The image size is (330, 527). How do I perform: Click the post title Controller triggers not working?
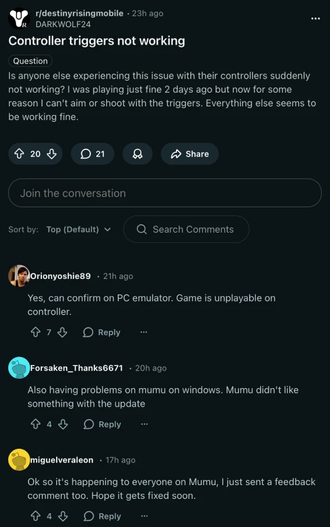click(x=97, y=41)
